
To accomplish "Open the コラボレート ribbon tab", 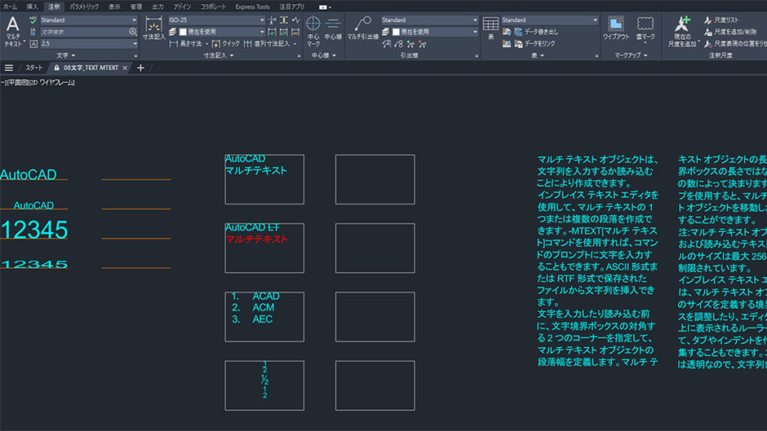I will coord(213,7).
